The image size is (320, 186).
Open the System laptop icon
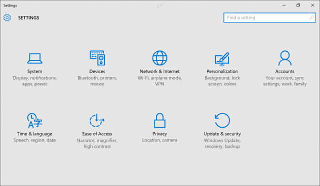coord(34,58)
